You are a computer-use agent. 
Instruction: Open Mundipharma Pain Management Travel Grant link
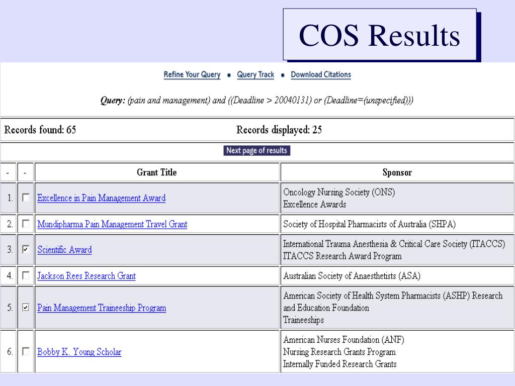tap(112, 224)
